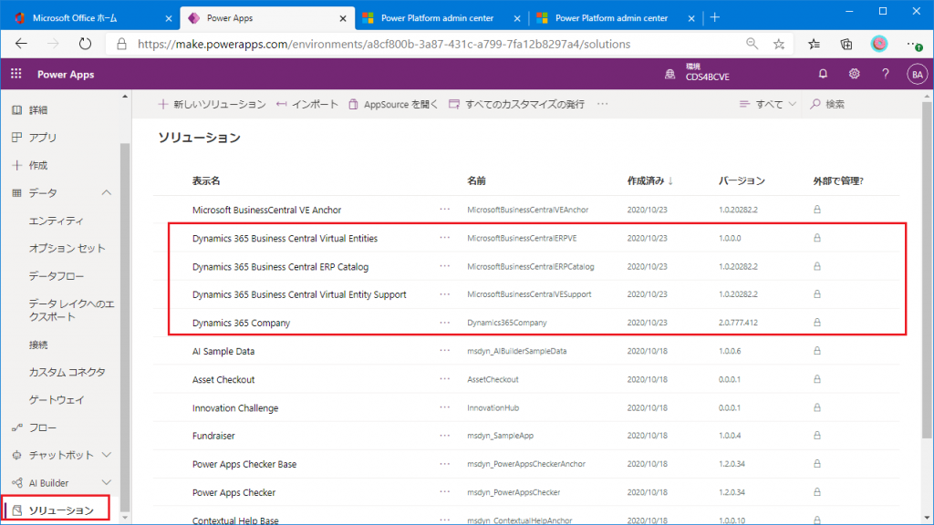This screenshot has height=525, width=934.
Task: Open アプリ in left navigation
Action: [42, 138]
